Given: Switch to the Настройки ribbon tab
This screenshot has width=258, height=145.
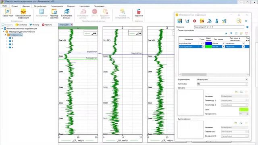Looking at the screenshot, I should pos(84,6).
